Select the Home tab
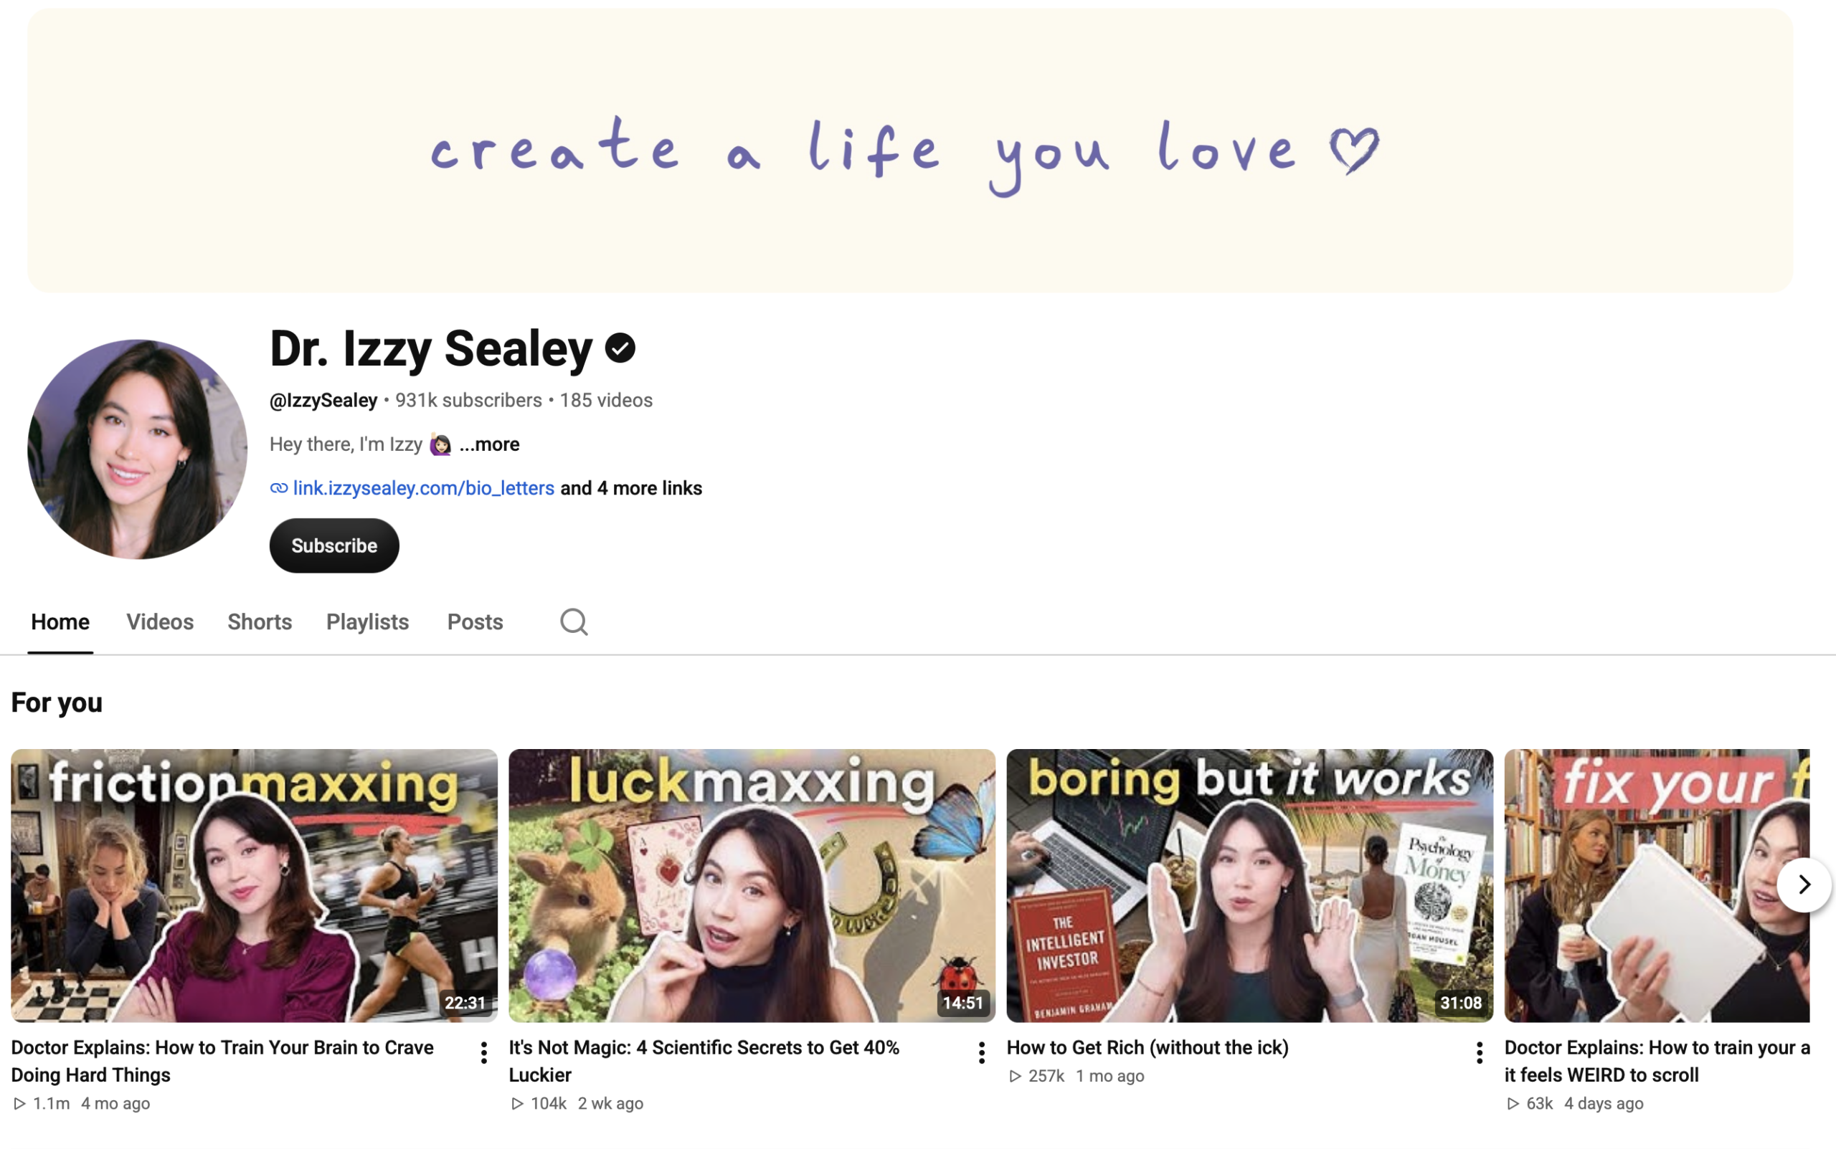This screenshot has width=1836, height=1149. (x=60, y=621)
